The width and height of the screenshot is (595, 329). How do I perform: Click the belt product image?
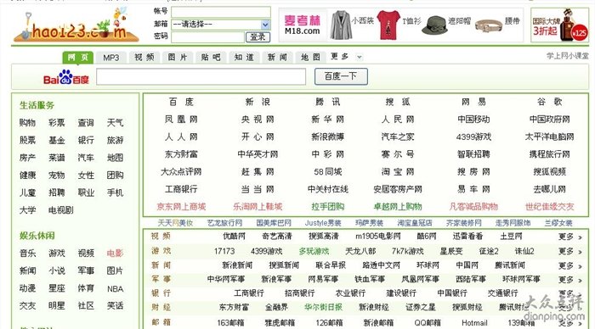[x=488, y=25]
